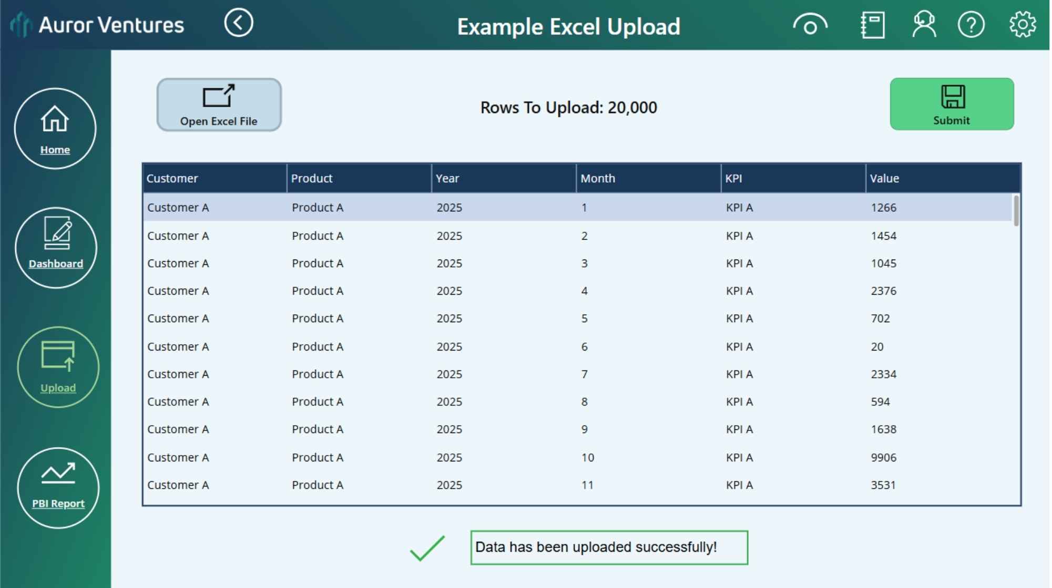Open the settings gear icon

pyautogui.click(x=1022, y=25)
